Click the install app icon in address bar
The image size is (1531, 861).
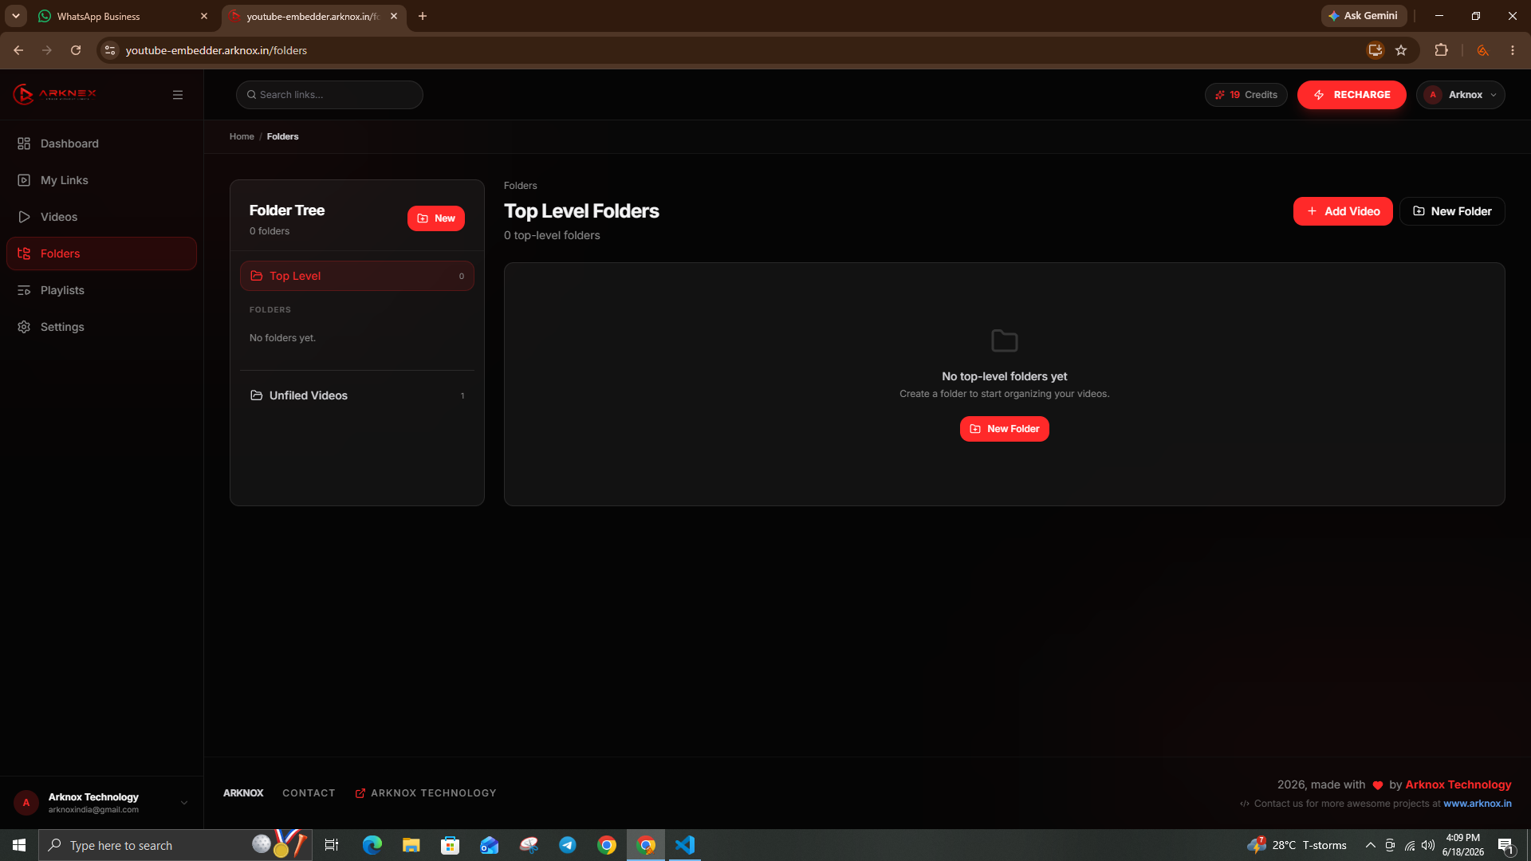(1375, 50)
